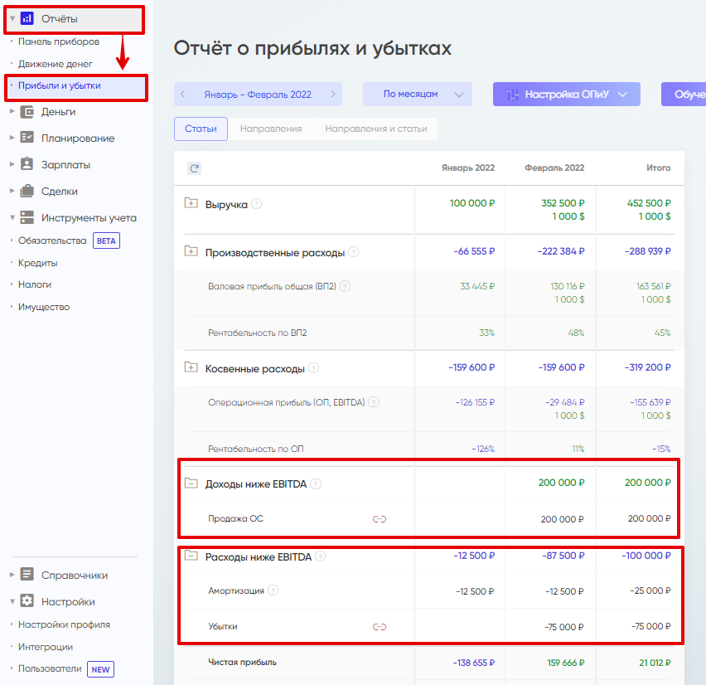Click the Обуче... purple button
The width and height of the screenshot is (706, 685).
tap(684, 95)
